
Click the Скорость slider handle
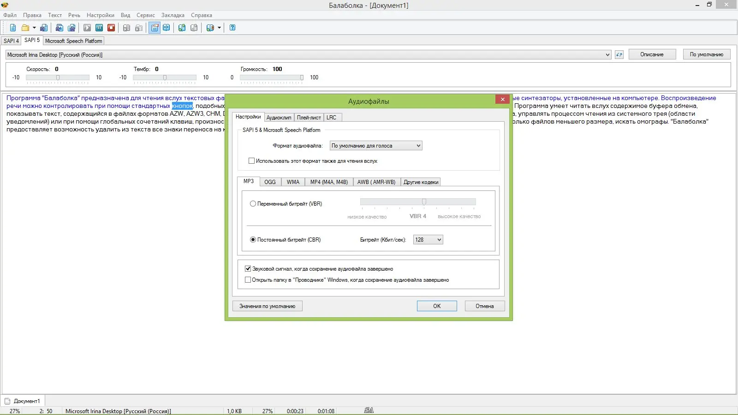point(58,77)
